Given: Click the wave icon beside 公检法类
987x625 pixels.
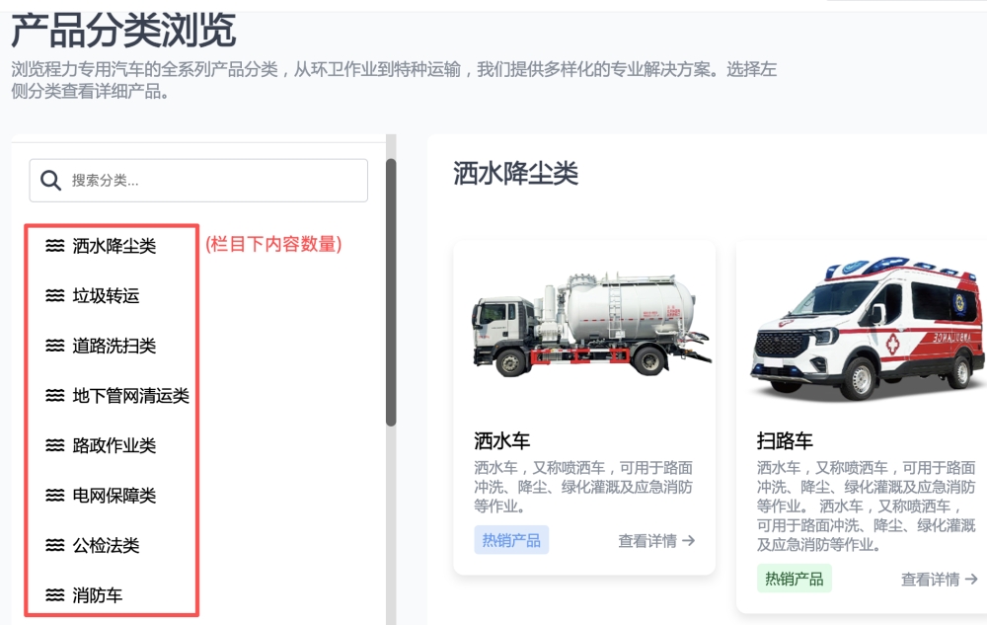Looking at the screenshot, I should [x=55, y=546].
